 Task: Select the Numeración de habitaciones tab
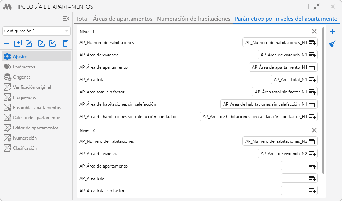194,19
